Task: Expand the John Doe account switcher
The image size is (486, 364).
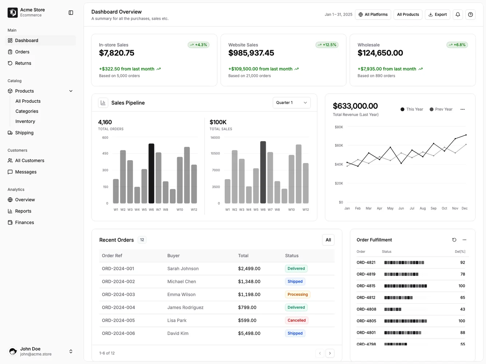Action: [71, 351]
